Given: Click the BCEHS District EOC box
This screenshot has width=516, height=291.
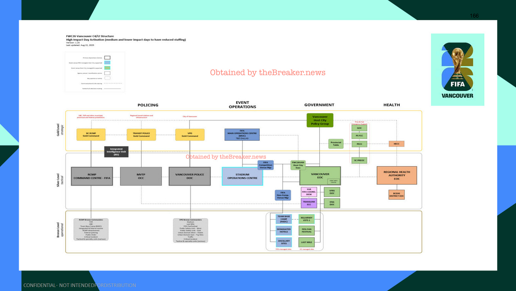Looking at the screenshot, I should (397, 195).
